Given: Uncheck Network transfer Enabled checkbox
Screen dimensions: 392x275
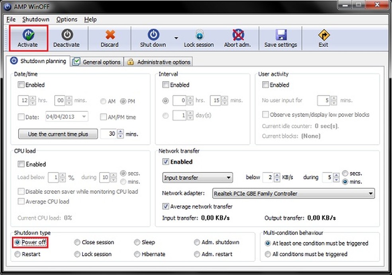Looking at the screenshot, I should (165, 162).
